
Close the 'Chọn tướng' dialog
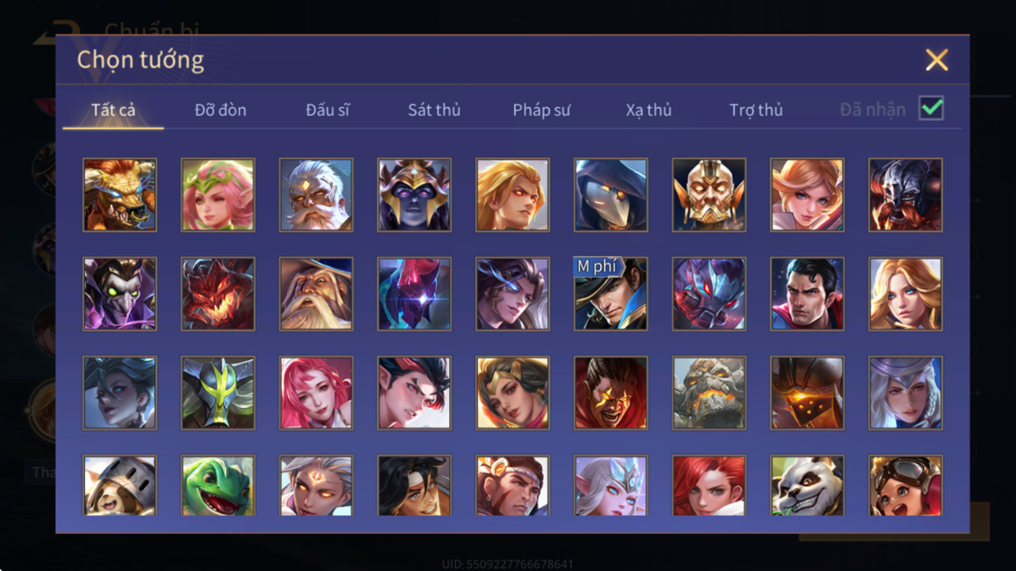[x=936, y=60]
